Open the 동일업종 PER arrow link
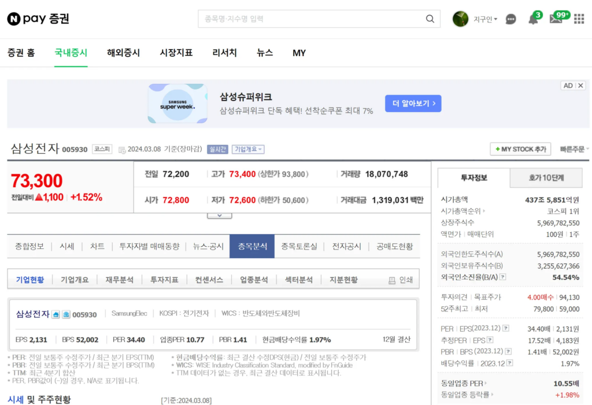592x405 pixels. 464,384
